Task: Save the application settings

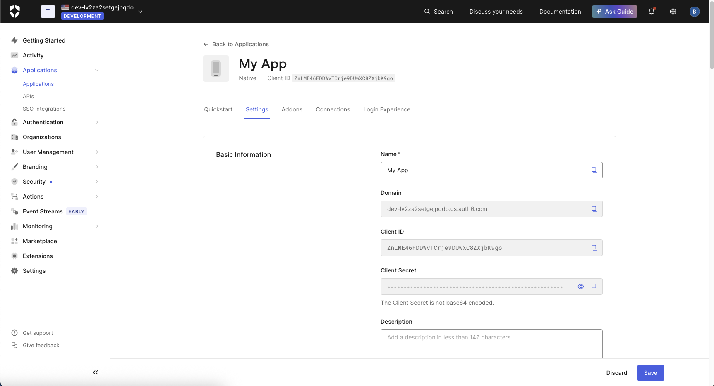Action: (650, 372)
